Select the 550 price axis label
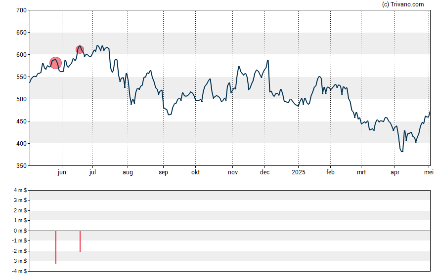The height and width of the screenshot is (279, 439). pyautogui.click(x=21, y=77)
